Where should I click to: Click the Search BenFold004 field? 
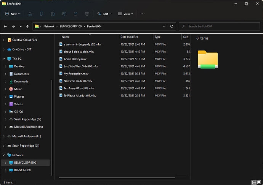point(219,27)
